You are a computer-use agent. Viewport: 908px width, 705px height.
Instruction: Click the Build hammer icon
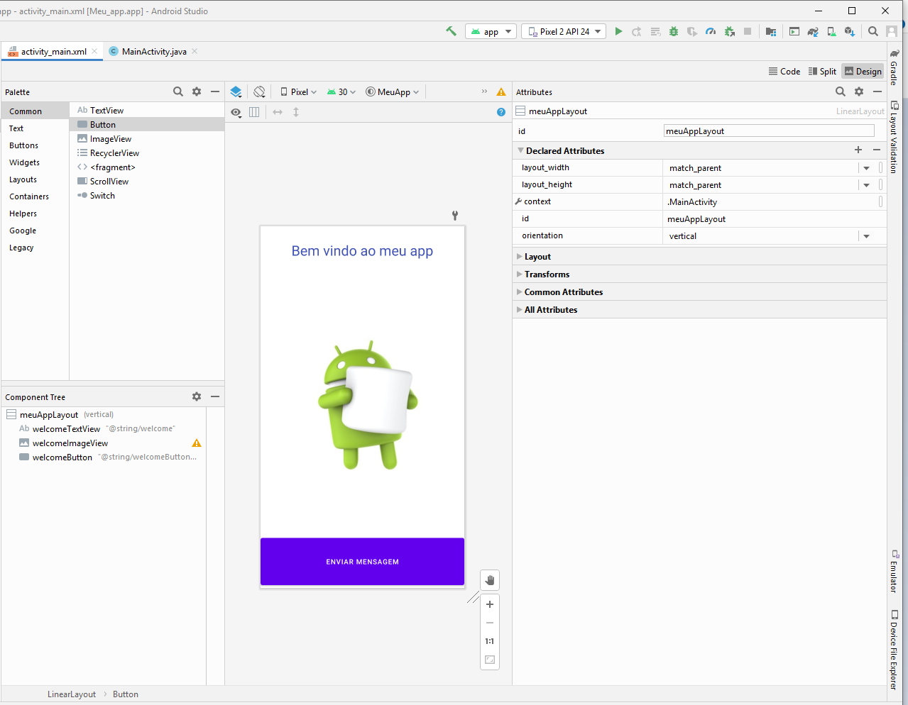pos(451,31)
